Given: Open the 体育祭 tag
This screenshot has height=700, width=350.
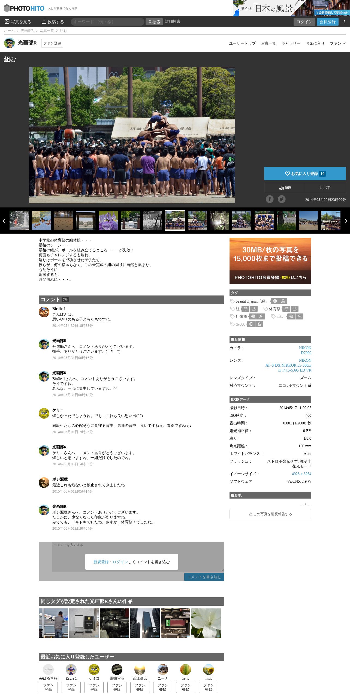Looking at the screenshot, I should 274,309.
